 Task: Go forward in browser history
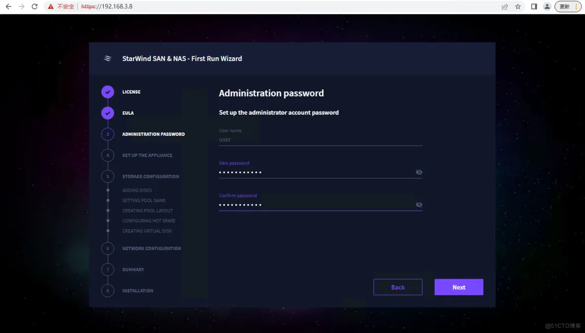(21, 6)
